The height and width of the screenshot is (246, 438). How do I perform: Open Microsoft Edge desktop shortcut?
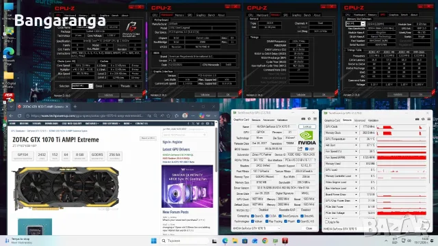[x=9, y=56]
